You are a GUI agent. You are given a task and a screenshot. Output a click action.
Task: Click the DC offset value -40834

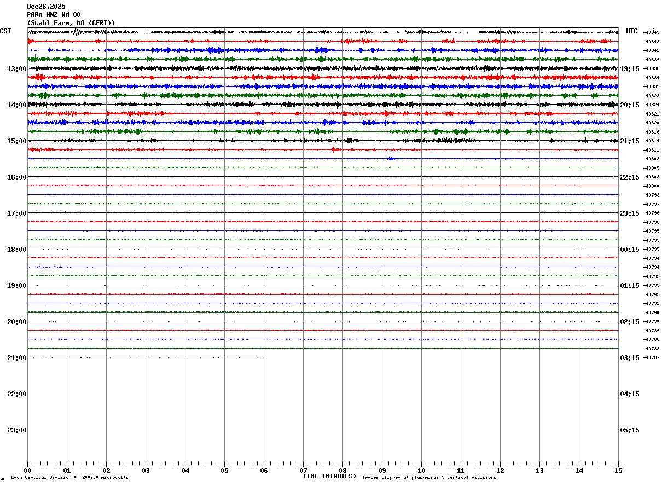click(651, 78)
